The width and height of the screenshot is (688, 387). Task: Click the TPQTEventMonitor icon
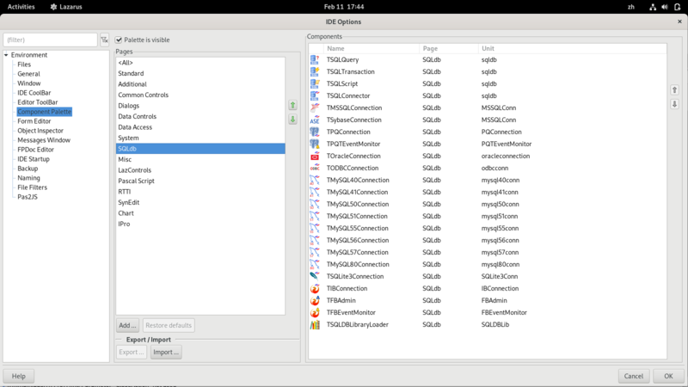point(315,144)
